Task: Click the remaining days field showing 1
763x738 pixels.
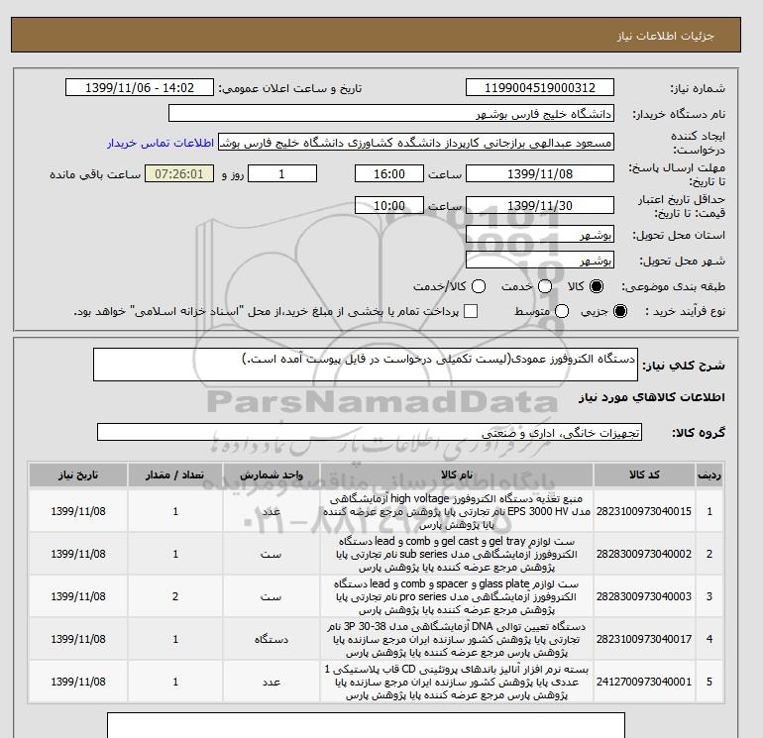Action: pos(282,173)
